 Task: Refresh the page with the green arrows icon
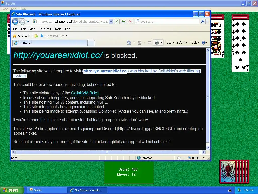[x=123, y=22]
